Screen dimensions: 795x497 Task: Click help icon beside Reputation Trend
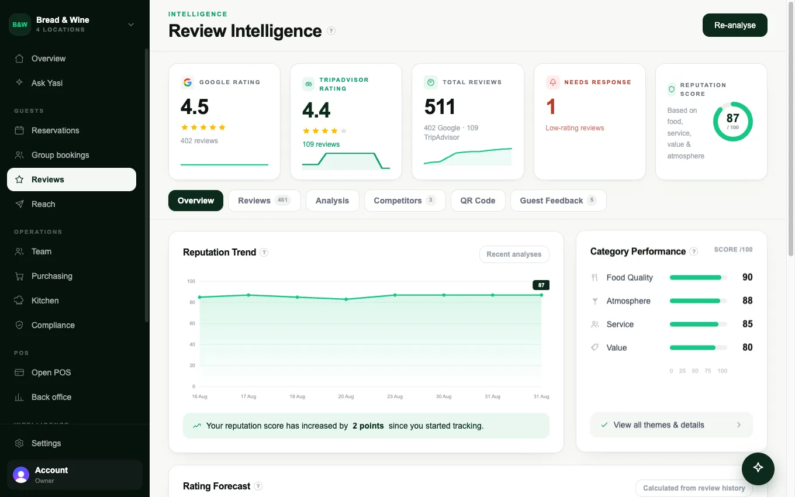(264, 253)
